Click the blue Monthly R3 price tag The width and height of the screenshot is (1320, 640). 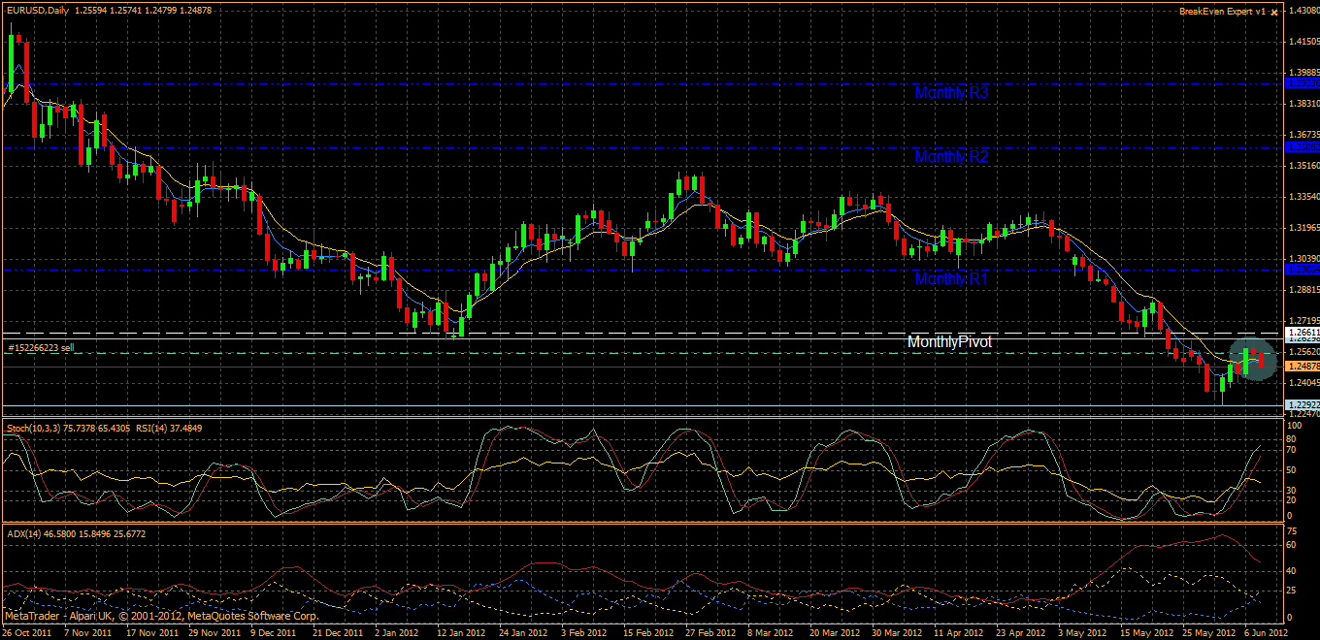coord(1302,84)
